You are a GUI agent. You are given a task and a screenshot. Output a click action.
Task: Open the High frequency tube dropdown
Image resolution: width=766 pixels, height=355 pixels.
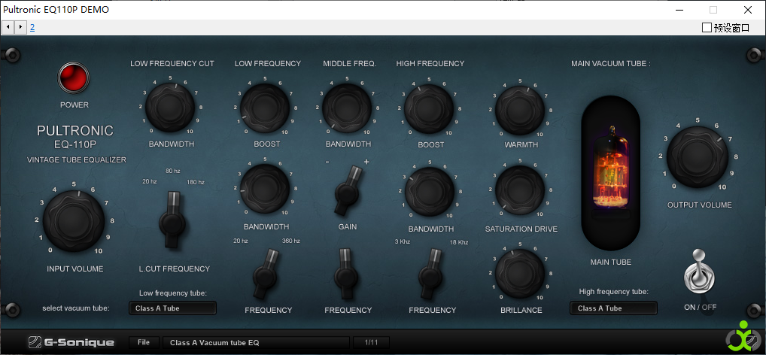pyautogui.click(x=613, y=308)
